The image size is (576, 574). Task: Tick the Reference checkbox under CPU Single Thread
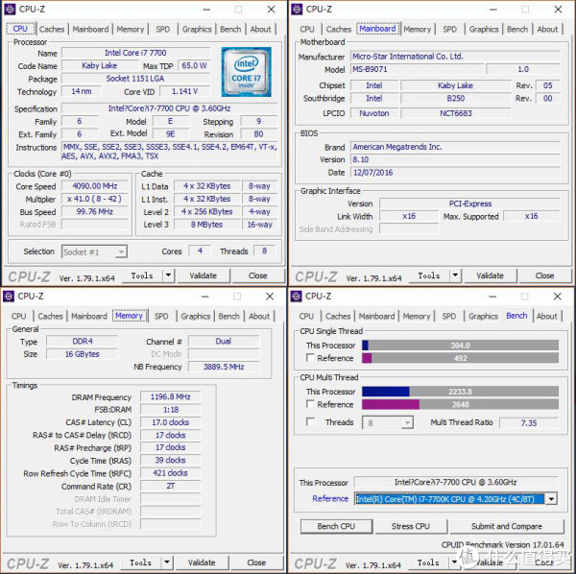(x=310, y=357)
